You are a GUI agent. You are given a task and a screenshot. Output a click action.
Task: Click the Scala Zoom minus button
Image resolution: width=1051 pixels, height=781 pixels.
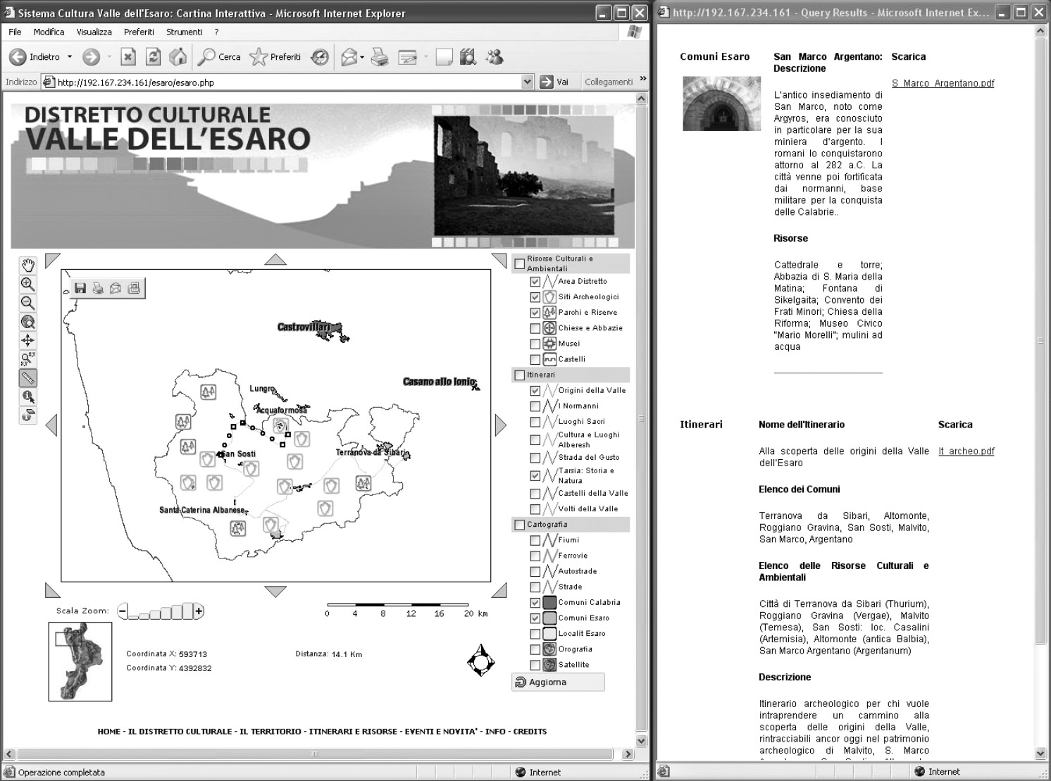pyautogui.click(x=123, y=611)
